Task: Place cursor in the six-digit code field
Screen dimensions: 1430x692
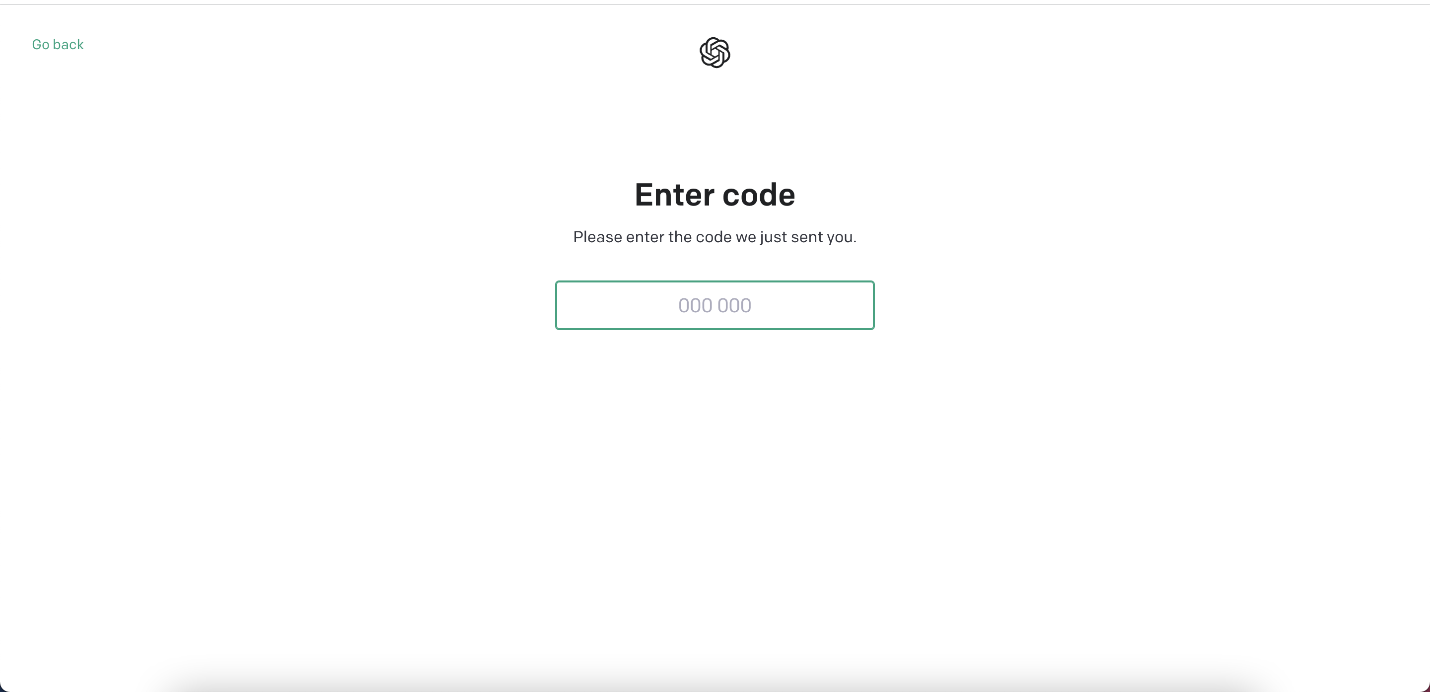Action: 715,305
